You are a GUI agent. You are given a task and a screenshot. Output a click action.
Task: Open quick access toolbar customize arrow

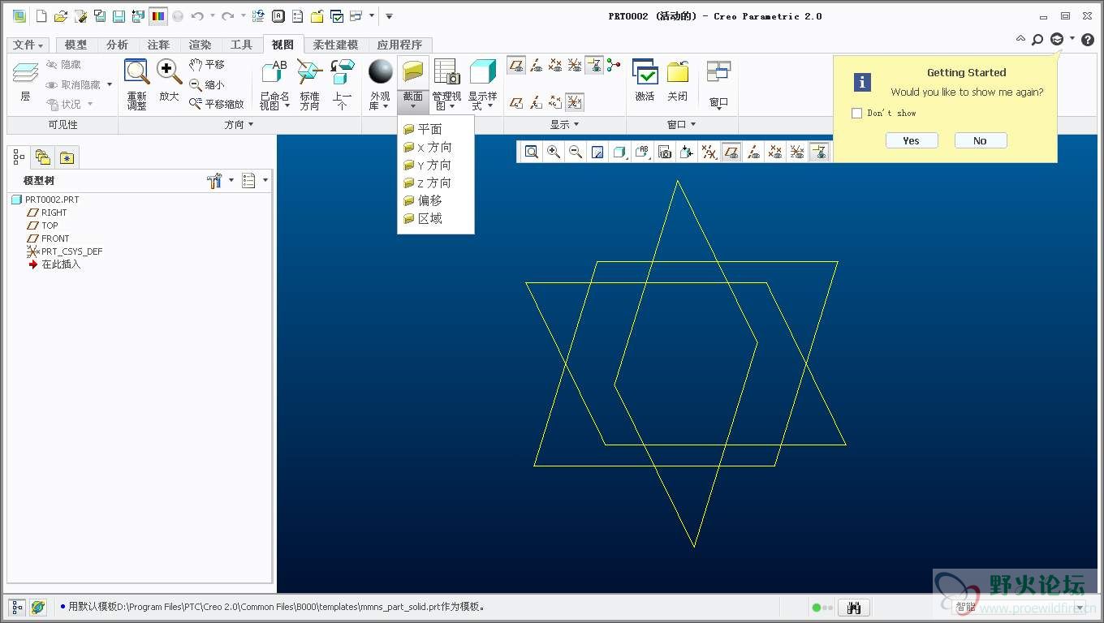pyautogui.click(x=390, y=15)
